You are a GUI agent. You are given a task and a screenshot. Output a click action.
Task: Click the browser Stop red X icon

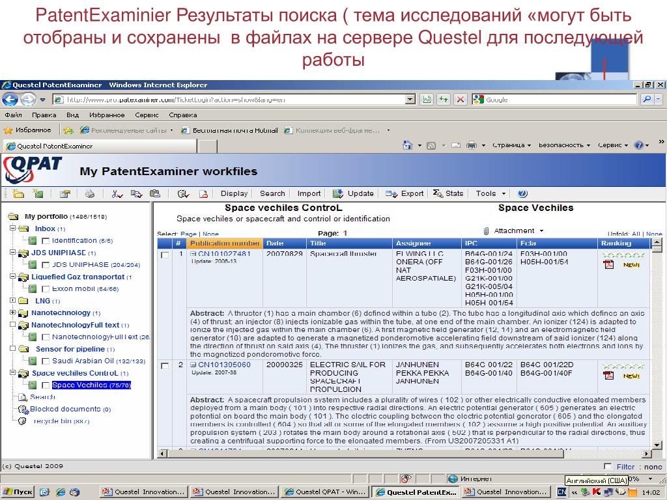point(460,100)
